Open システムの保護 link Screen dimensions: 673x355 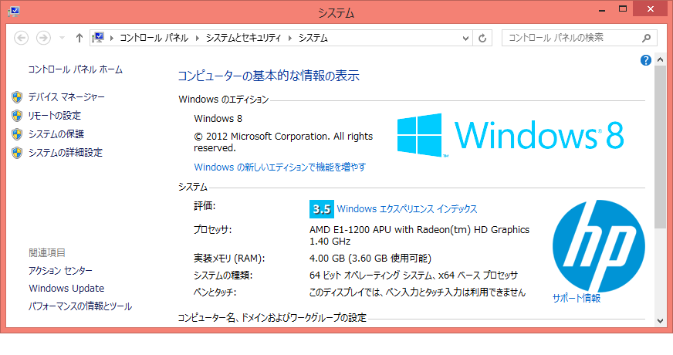(x=56, y=134)
